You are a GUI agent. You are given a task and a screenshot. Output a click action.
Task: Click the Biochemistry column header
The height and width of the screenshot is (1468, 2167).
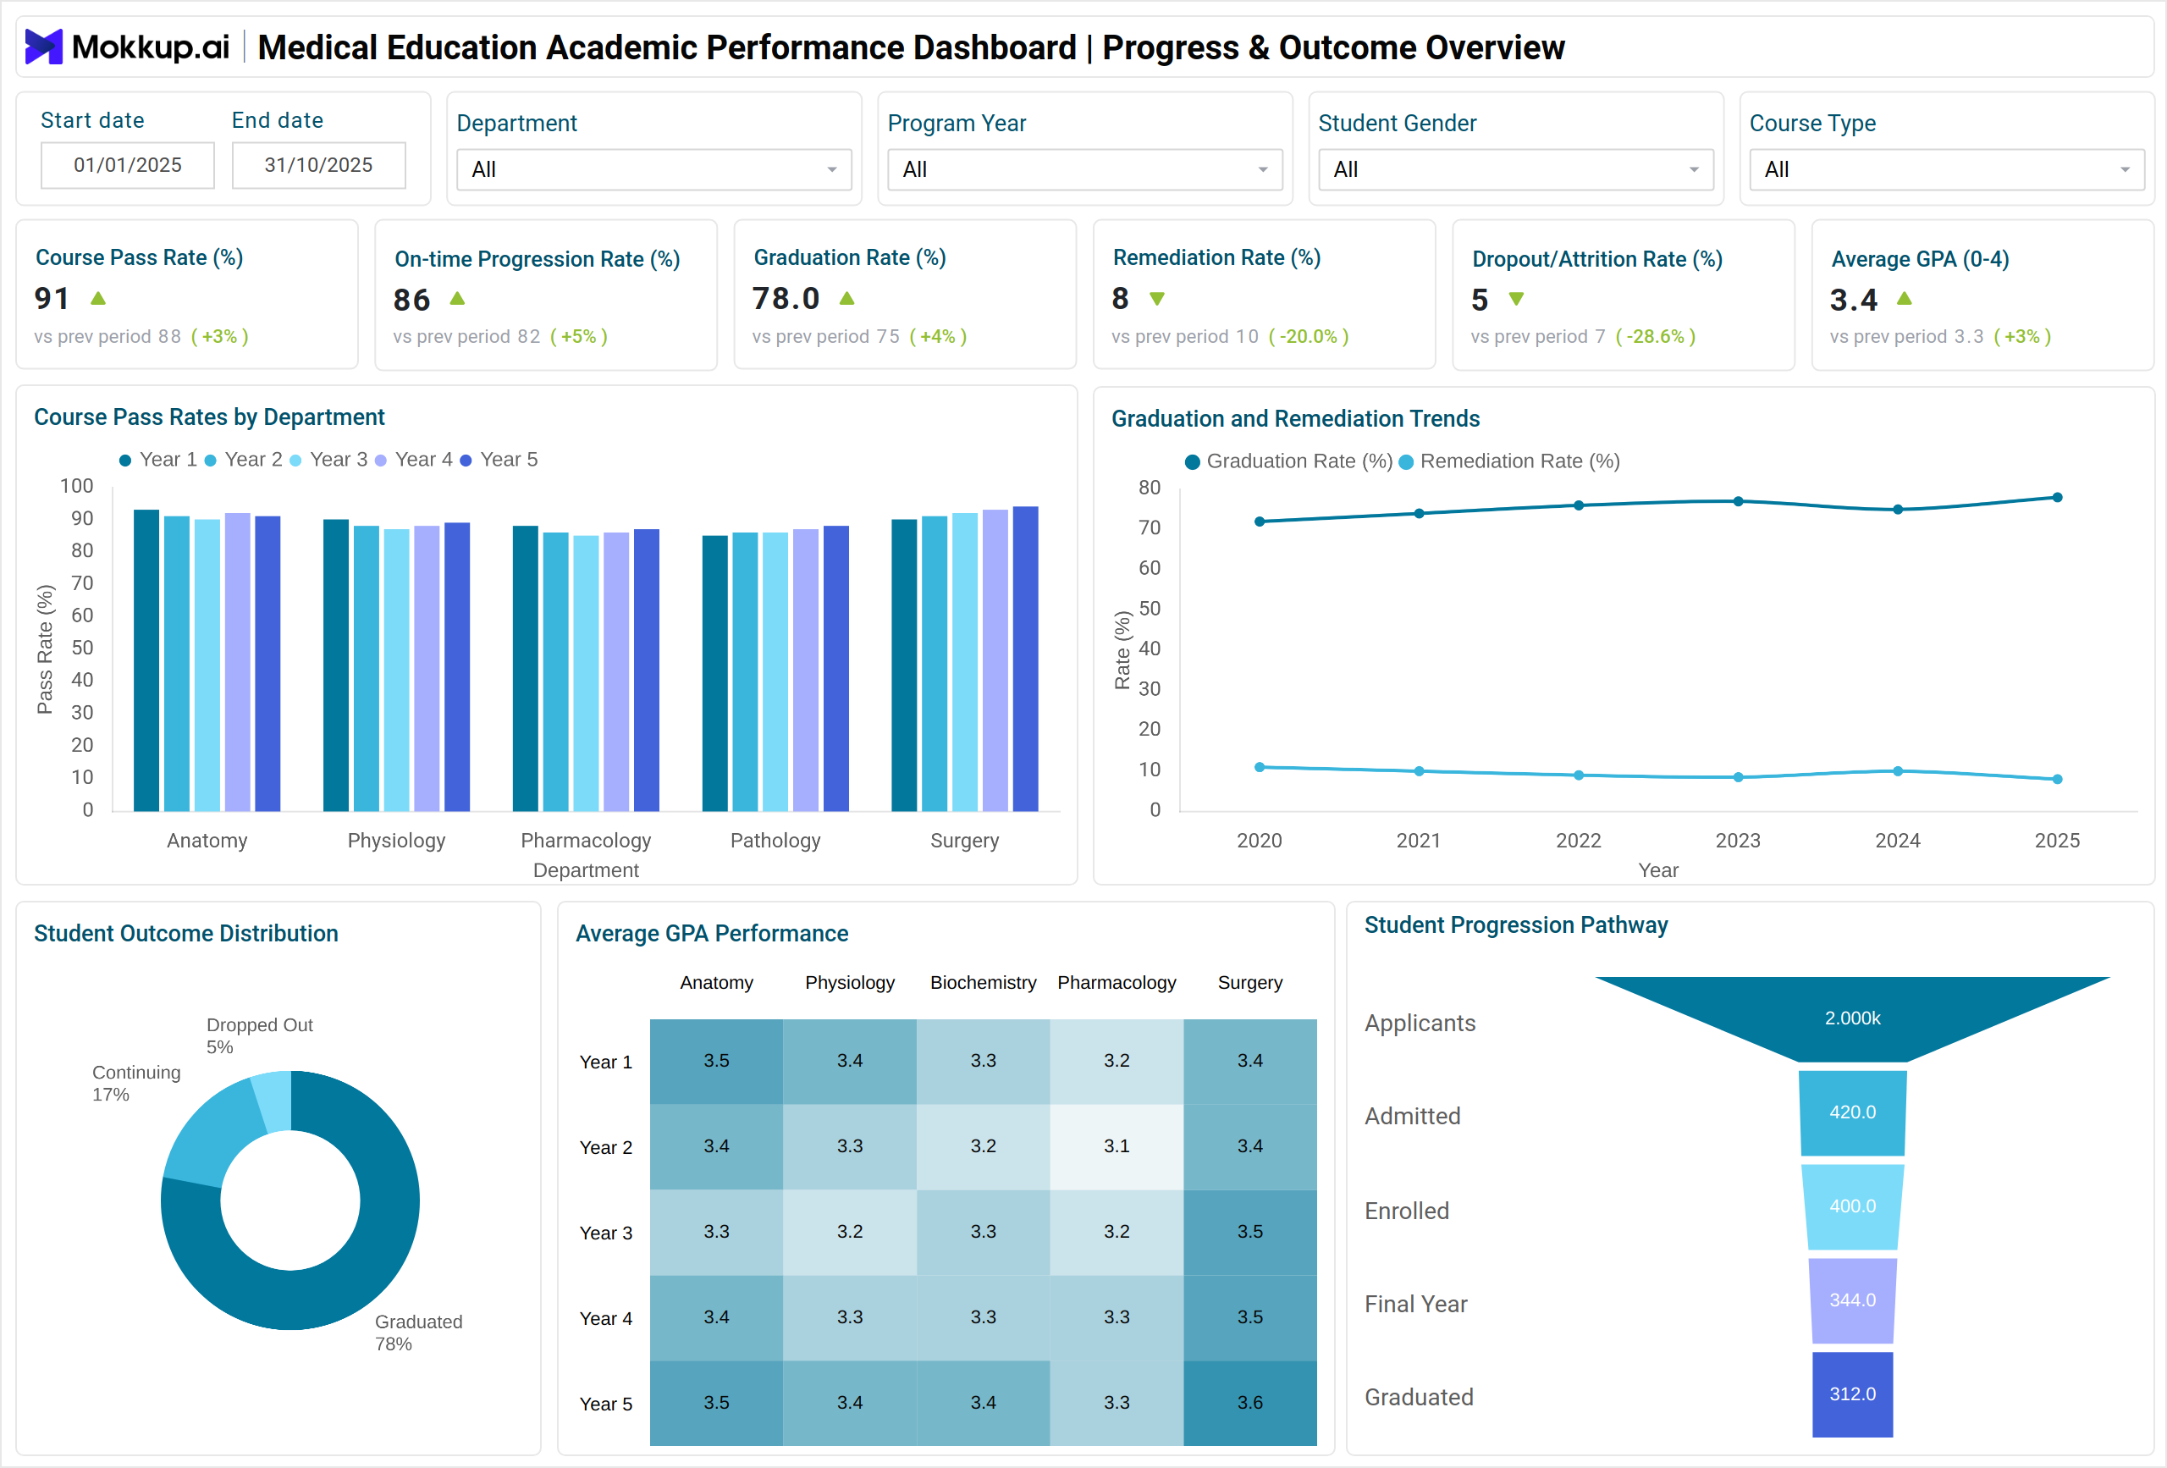pyautogui.click(x=983, y=983)
